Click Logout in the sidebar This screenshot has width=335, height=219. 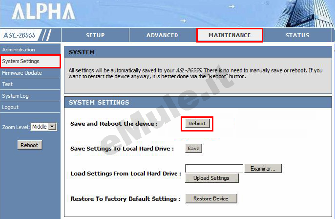[30, 107]
